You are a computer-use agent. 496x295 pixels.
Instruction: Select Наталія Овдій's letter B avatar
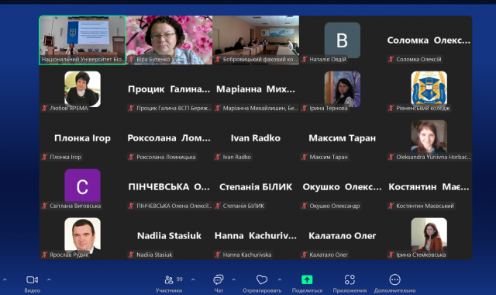coord(343,40)
